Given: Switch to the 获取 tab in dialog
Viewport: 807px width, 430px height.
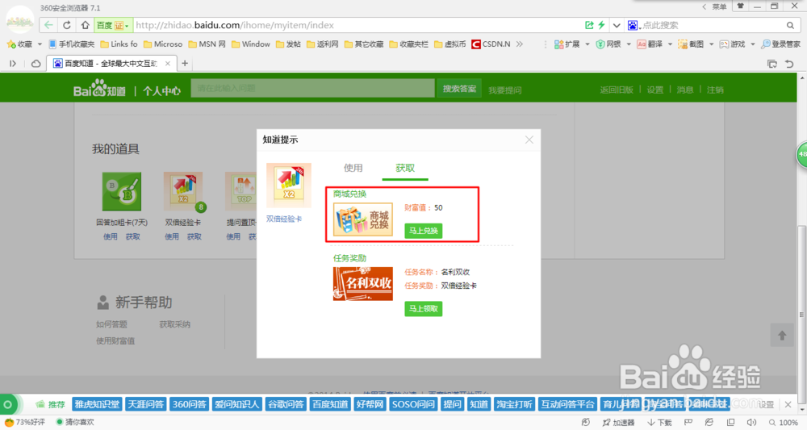Looking at the screenshot, I should tap(405, 168).
